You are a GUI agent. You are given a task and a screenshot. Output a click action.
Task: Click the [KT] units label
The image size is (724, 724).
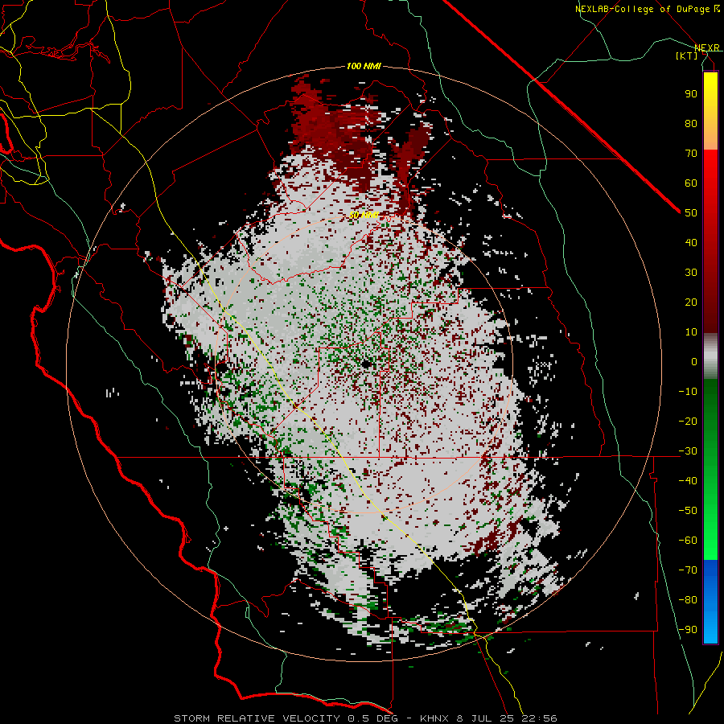(687, 56)
